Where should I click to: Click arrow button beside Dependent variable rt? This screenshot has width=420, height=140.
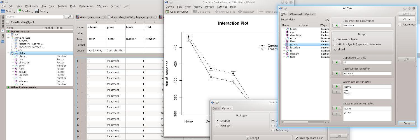(337, 62)
